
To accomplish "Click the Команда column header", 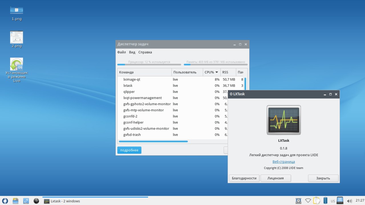I will (145, 72).
